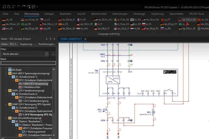The height and width of the screenshot is (139, 209).
Task: Select the da_DK Danish language flag
Action: (x=45, y=28)
